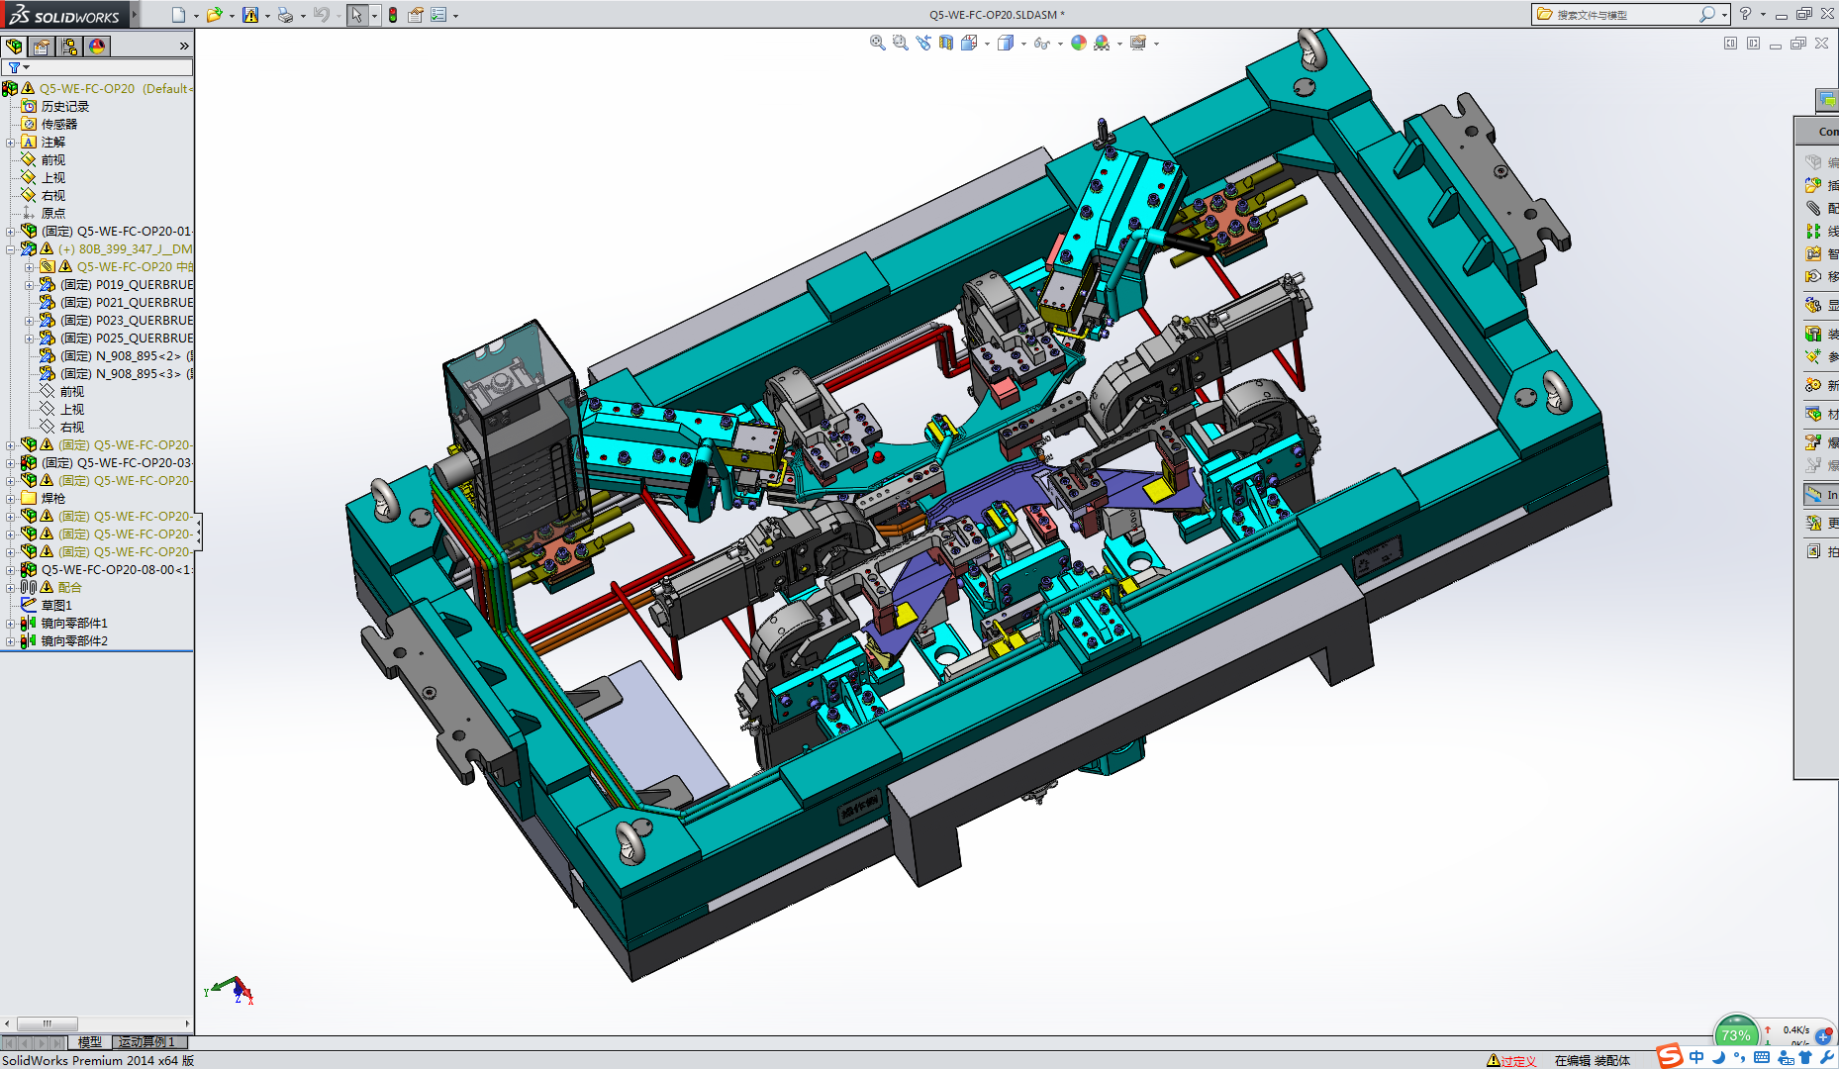This screenshot has height=1069, width=1839.
Task: Click the 中 Chinese input mode indicator
Action: click(x=1696, y=1057)
